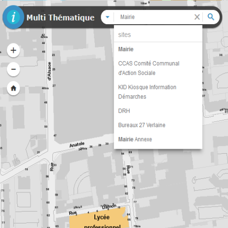Zoom out with the minus button

(x=13, y=69)
